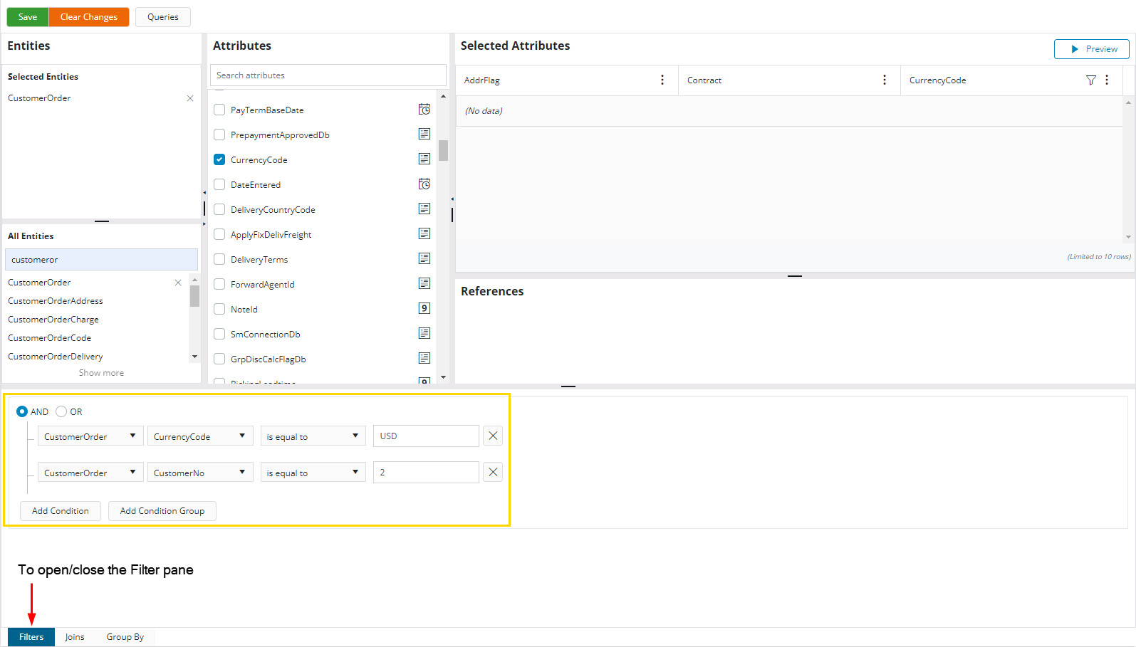Open the Contract column options menu

pos(885,80)
